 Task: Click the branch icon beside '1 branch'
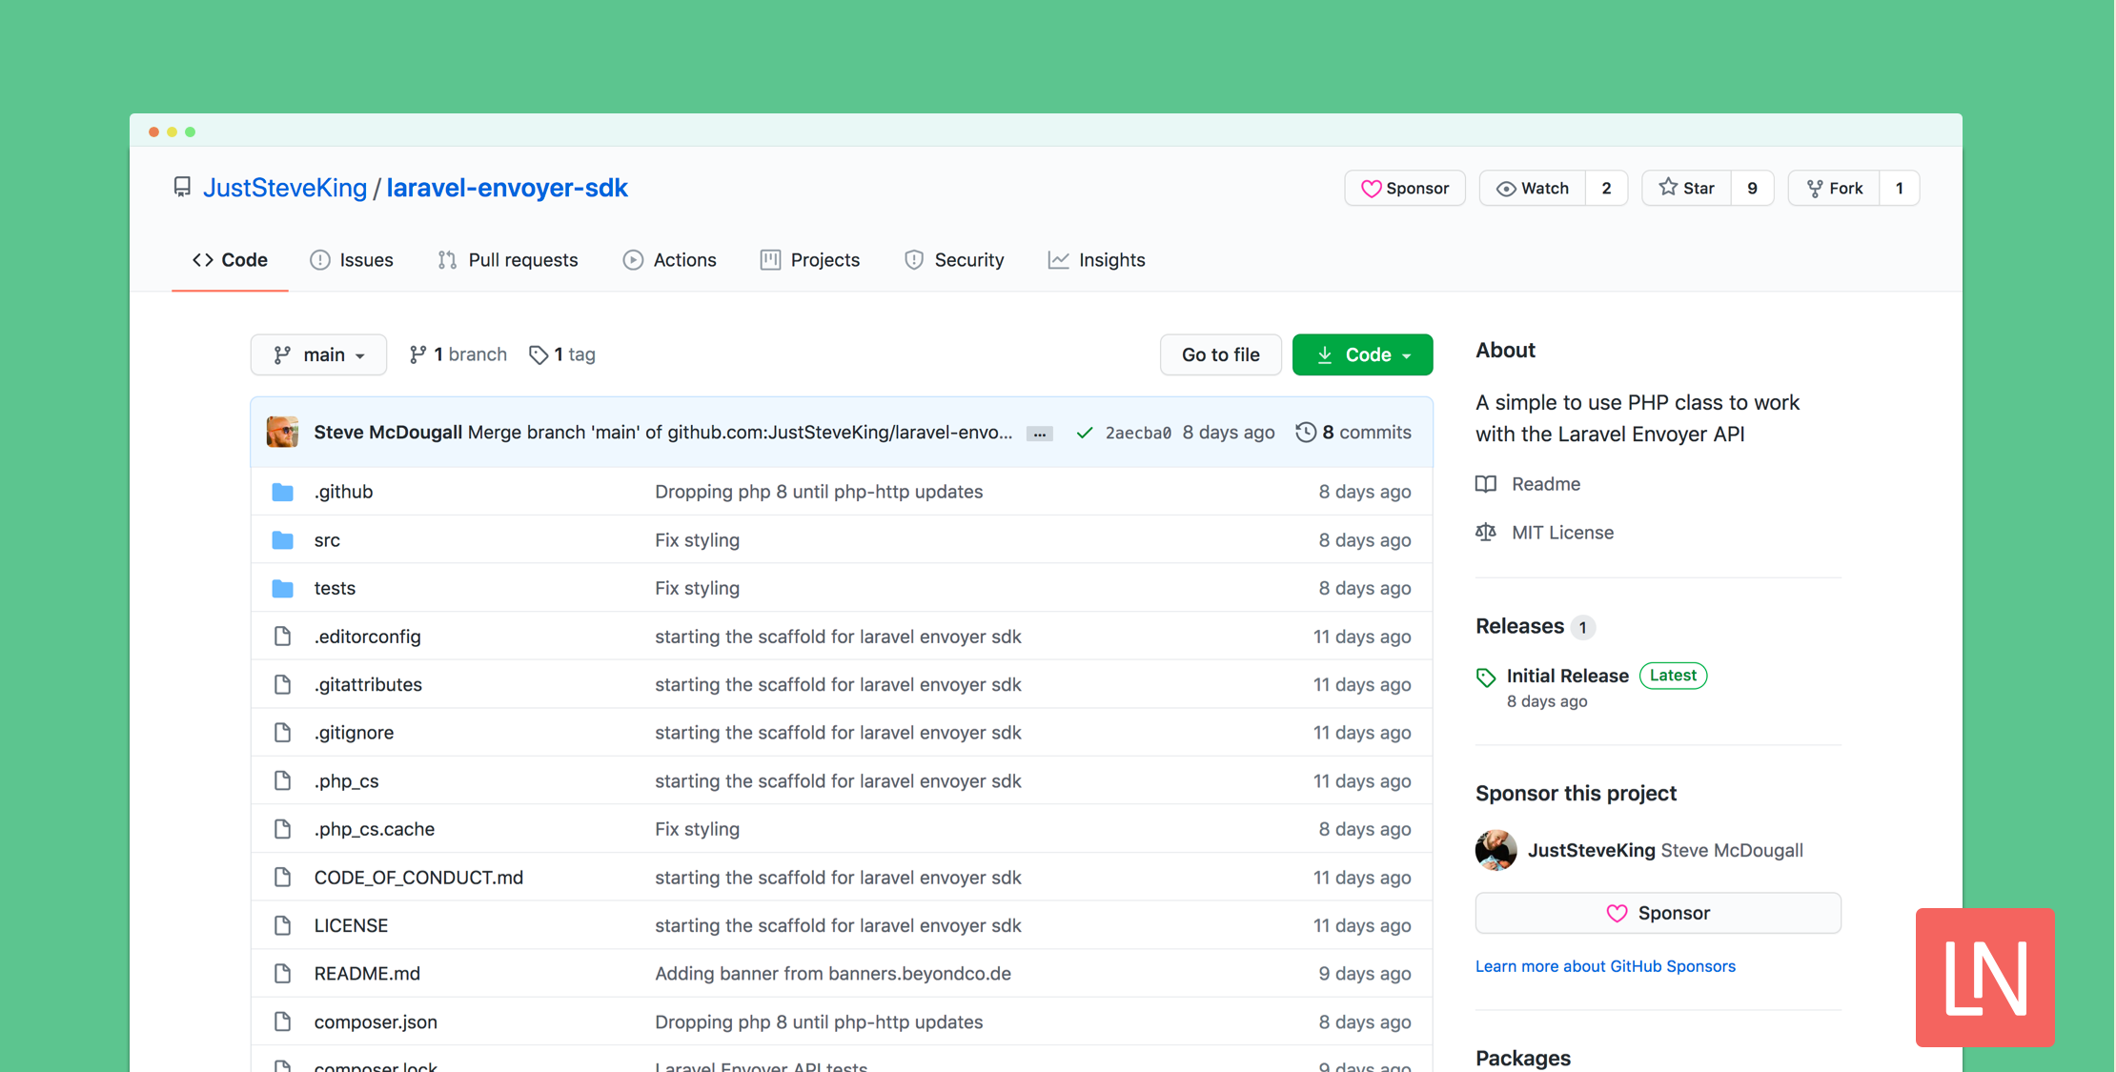coord(418,354)
